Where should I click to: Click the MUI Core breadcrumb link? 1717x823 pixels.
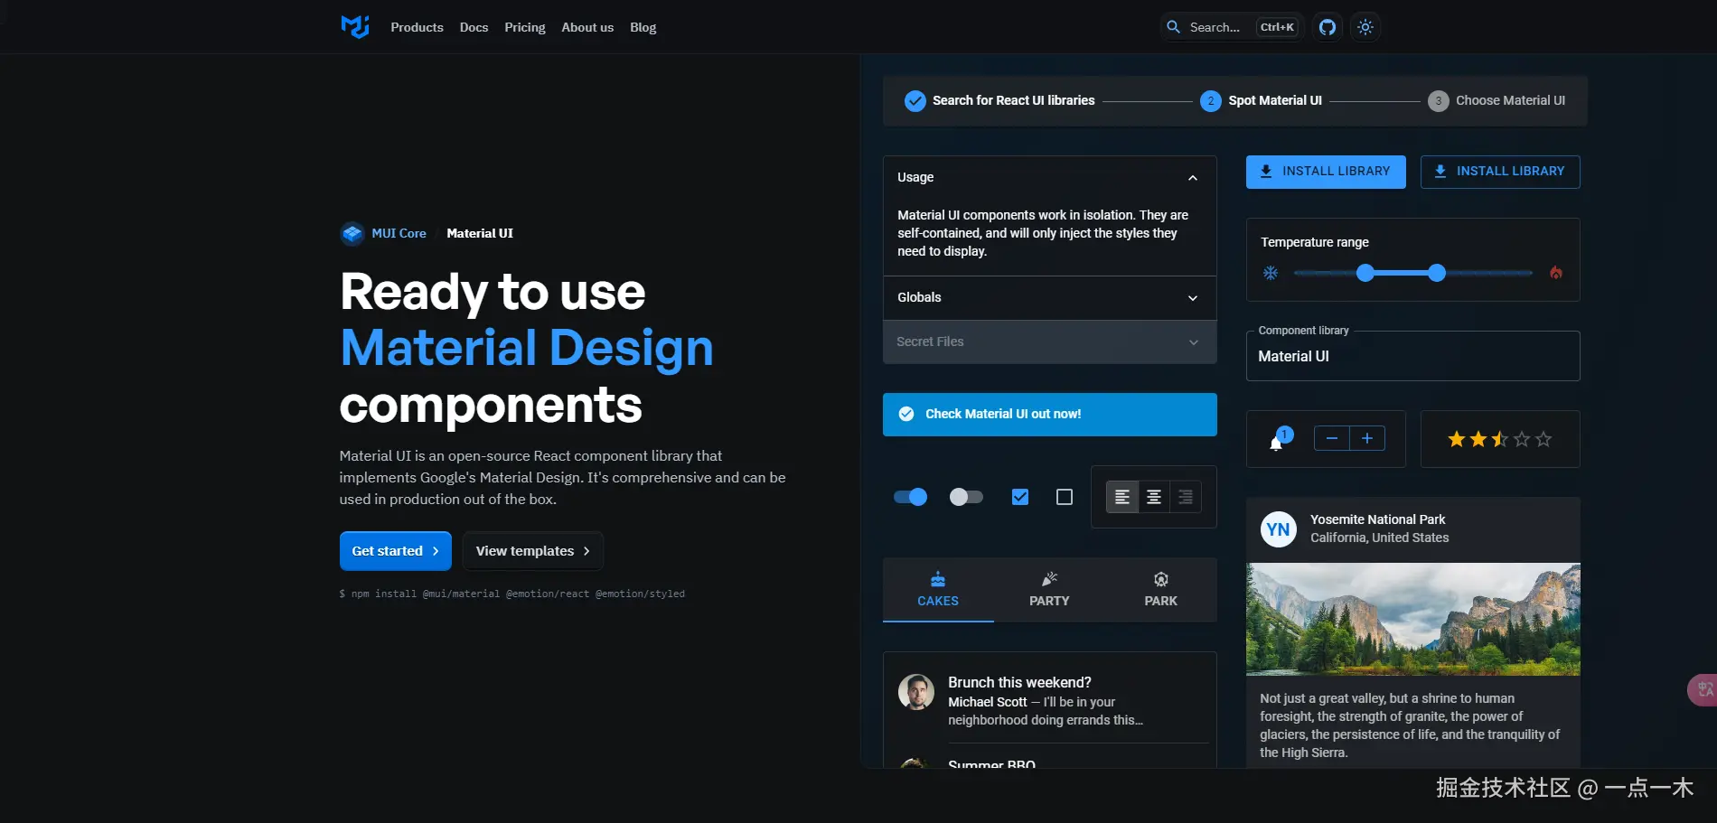click(x=399, y=233)
